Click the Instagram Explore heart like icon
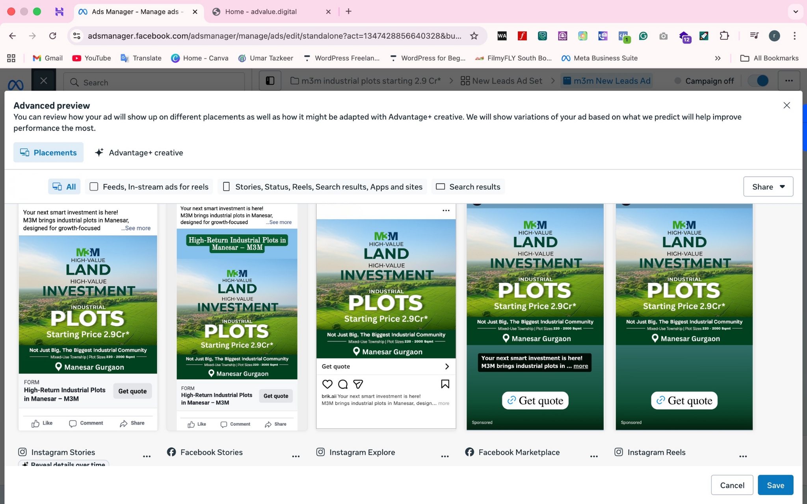The height and width of the screenshot is (504, 807). coord(327,384)
